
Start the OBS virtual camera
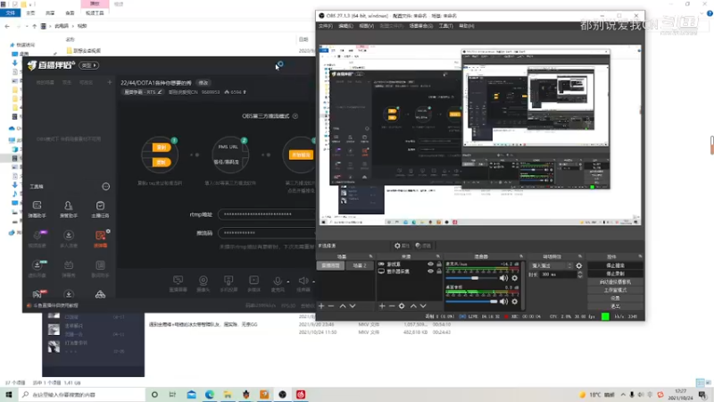pos(615,281)
